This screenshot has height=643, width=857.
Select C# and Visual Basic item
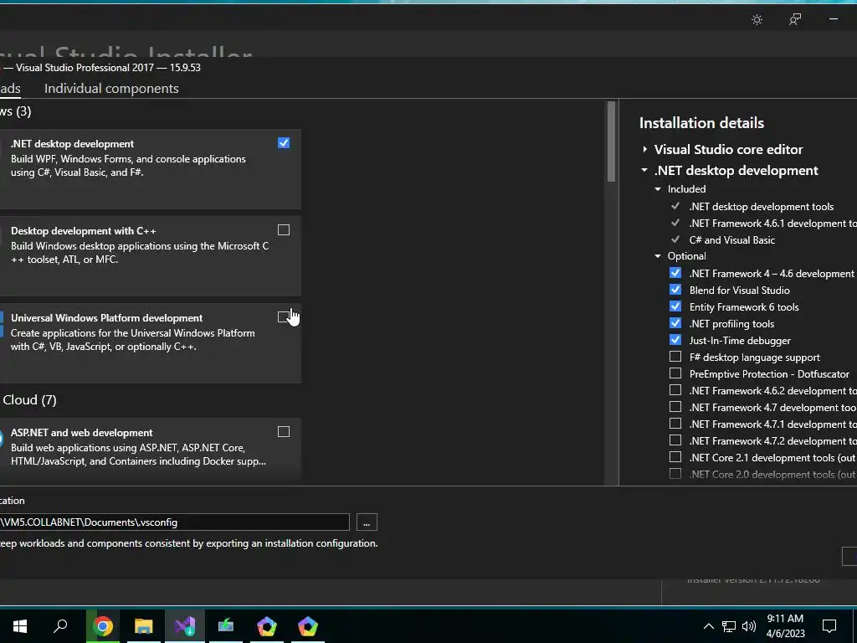pos(731,240)
